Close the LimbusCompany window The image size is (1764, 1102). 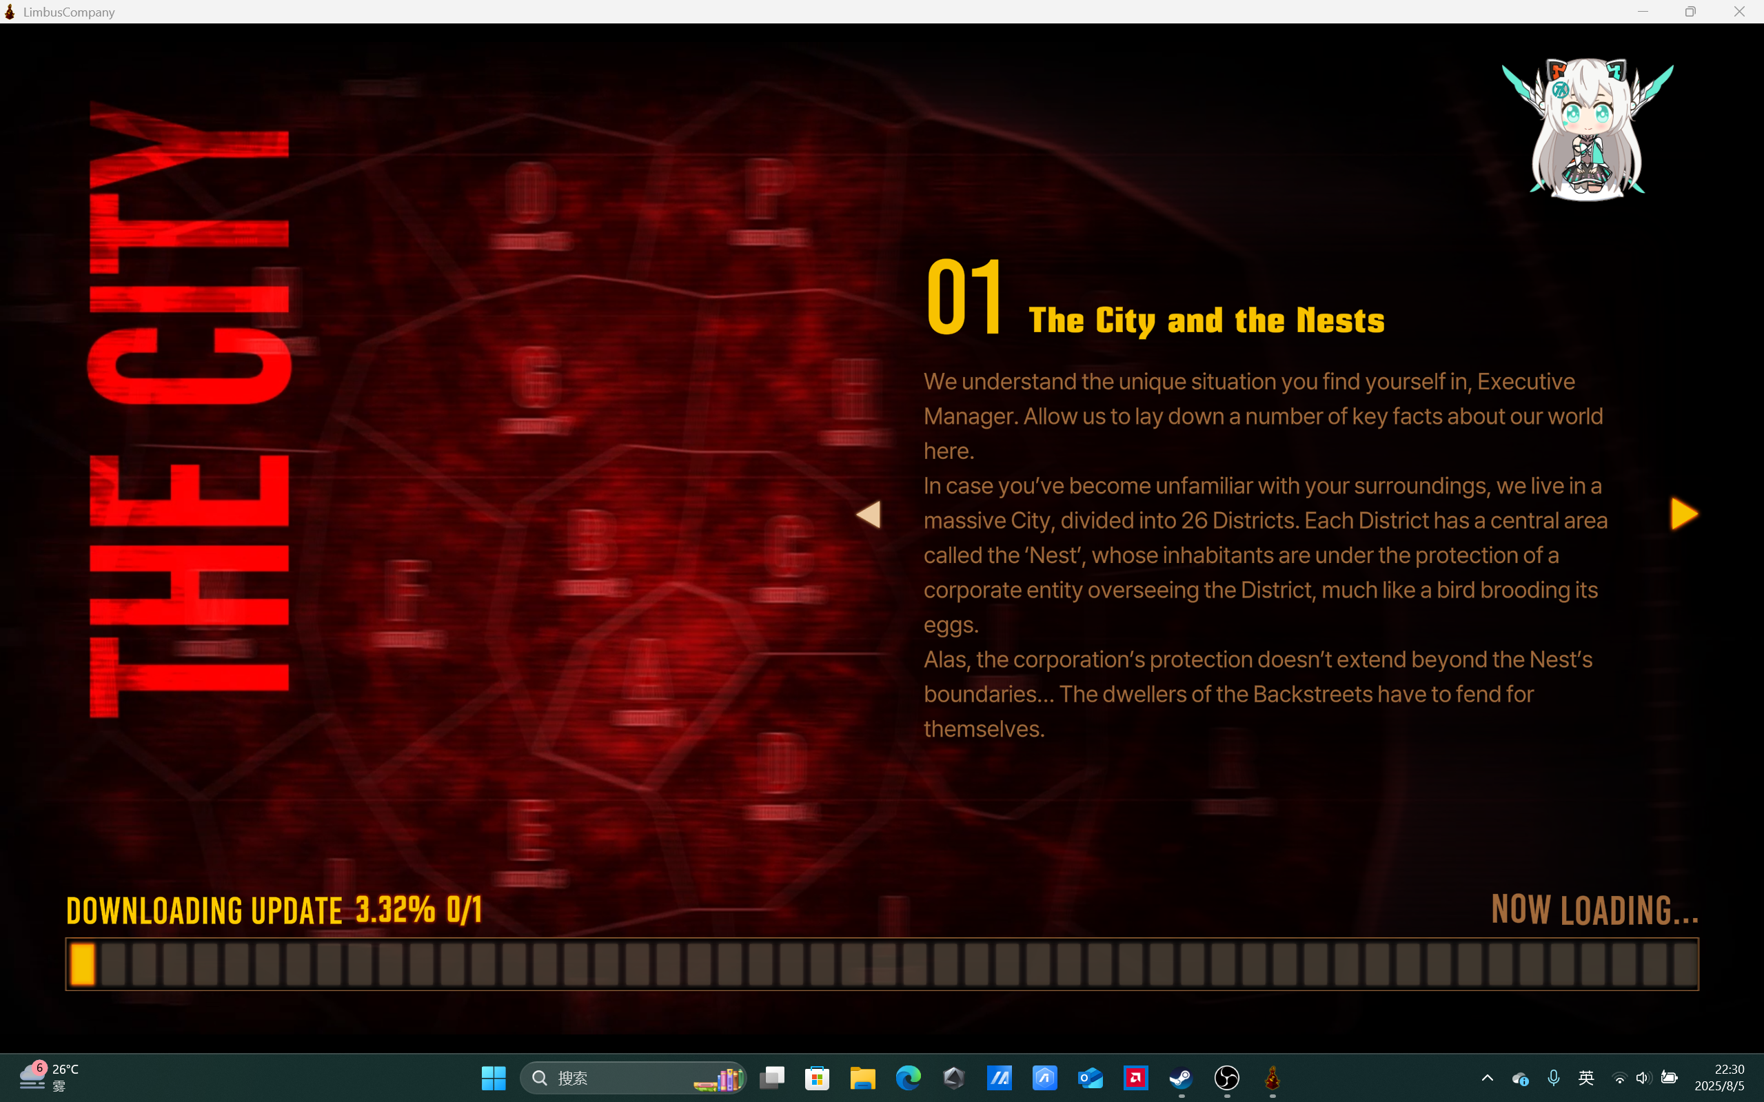1739,12
